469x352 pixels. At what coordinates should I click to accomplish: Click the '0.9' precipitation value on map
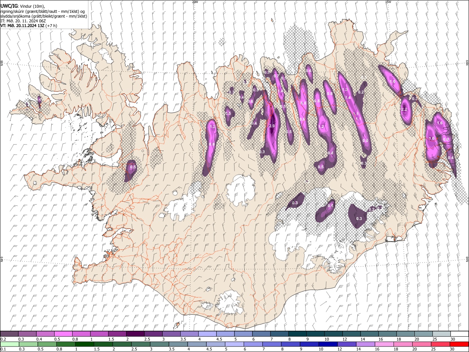tap(211, 144)
